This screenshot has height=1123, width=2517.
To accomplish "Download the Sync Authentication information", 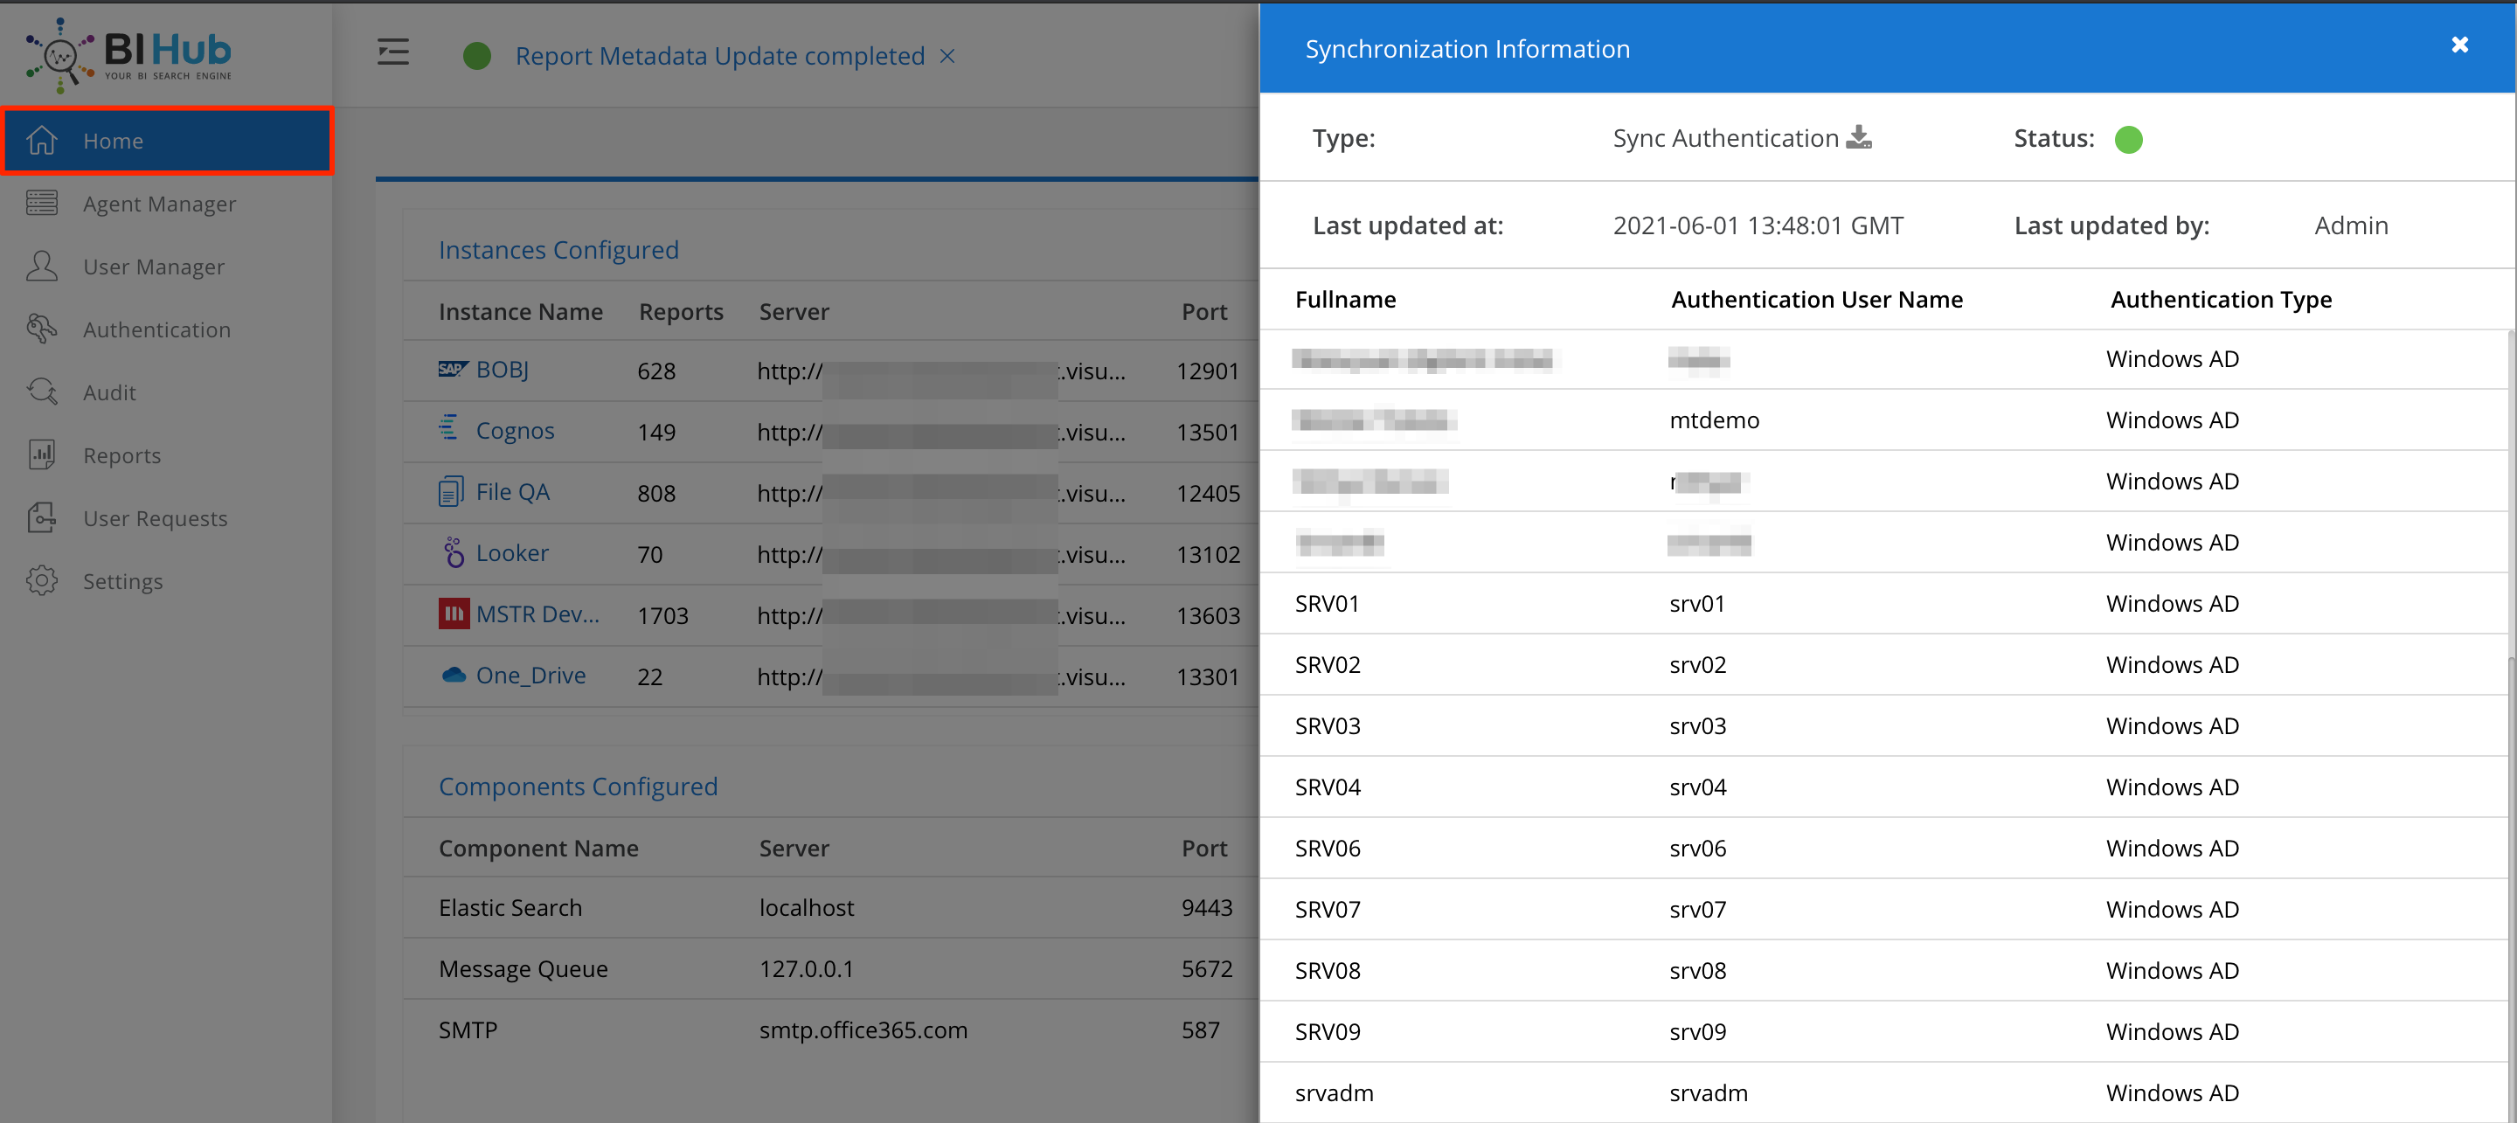I will (x=1858, y=138).
